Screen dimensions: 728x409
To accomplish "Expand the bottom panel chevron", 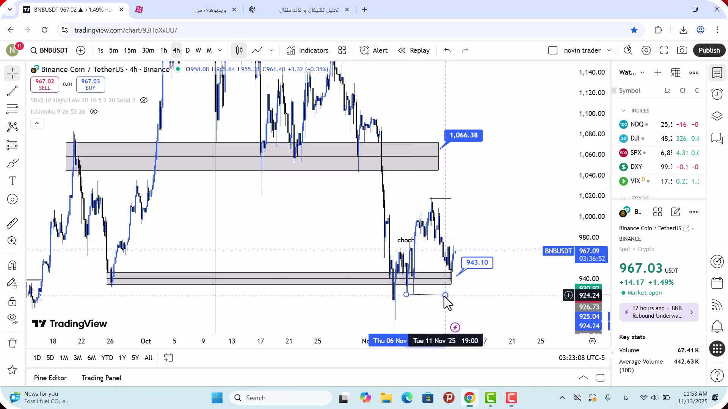I will tap(584, 378).
